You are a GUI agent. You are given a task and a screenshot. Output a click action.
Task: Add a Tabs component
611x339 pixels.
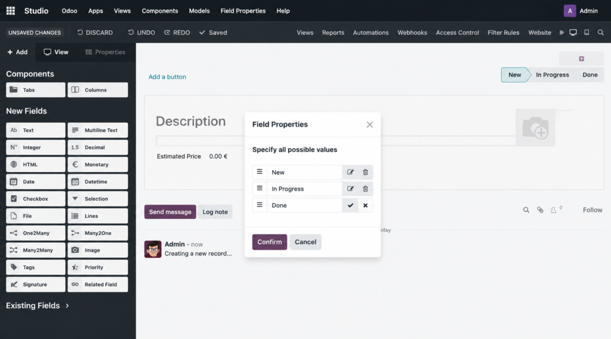tap(35, 90)
